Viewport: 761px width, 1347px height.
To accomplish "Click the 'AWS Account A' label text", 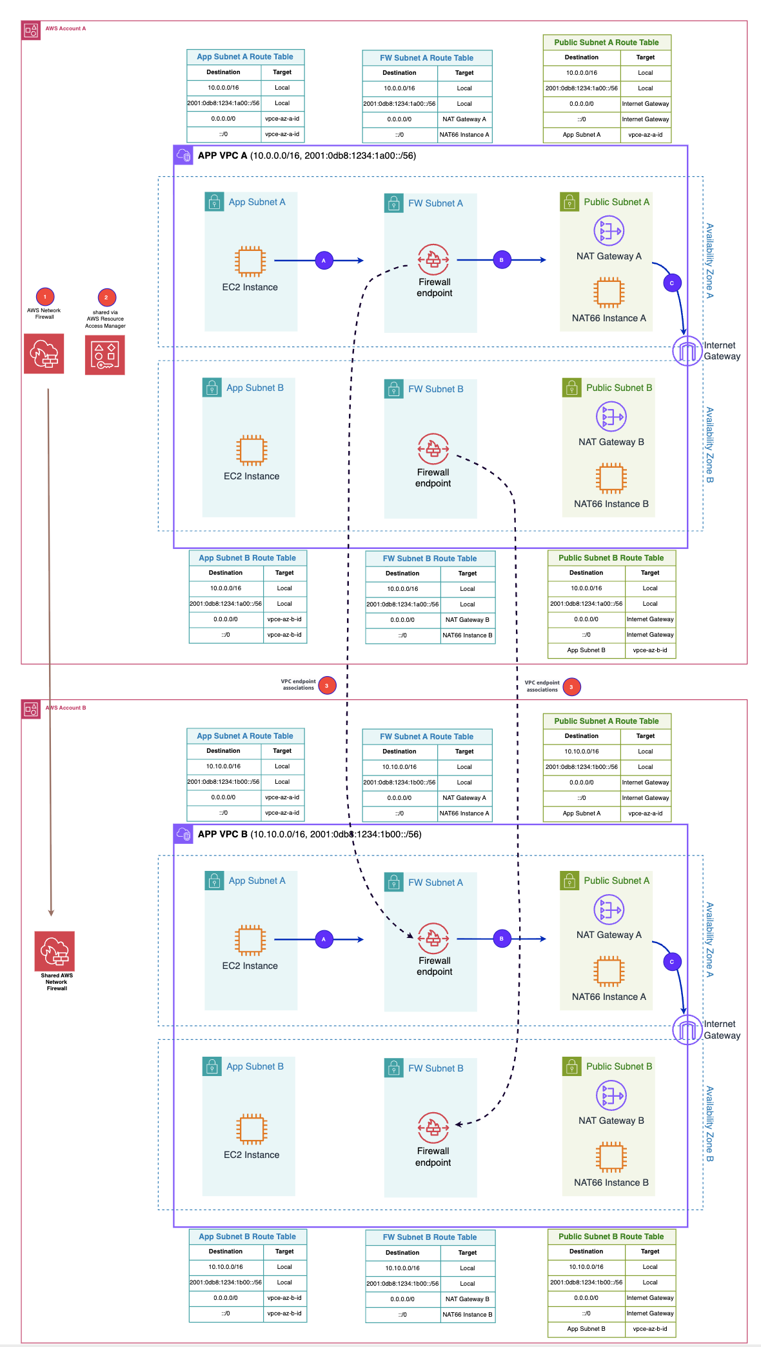I will [x=65, y=28].
